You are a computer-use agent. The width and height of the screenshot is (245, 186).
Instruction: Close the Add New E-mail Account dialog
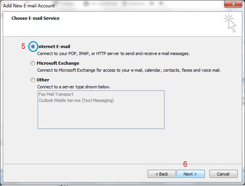pyautogui.click(x=233, y=5)
